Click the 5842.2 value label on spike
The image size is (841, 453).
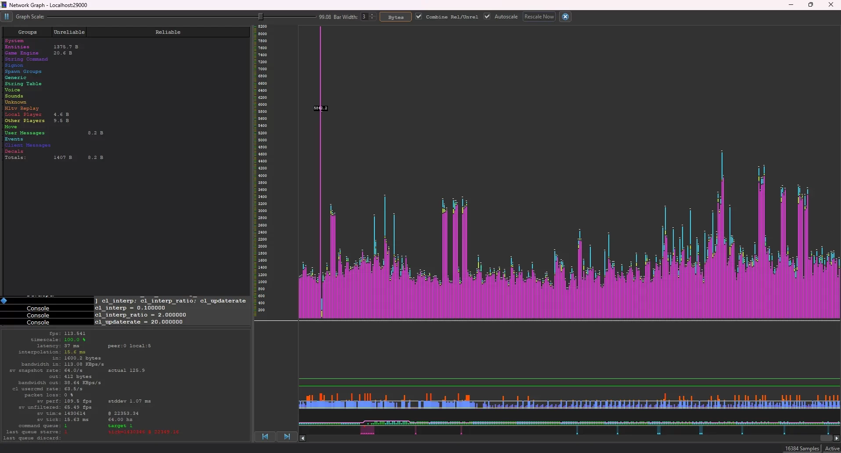click(321, 108)
